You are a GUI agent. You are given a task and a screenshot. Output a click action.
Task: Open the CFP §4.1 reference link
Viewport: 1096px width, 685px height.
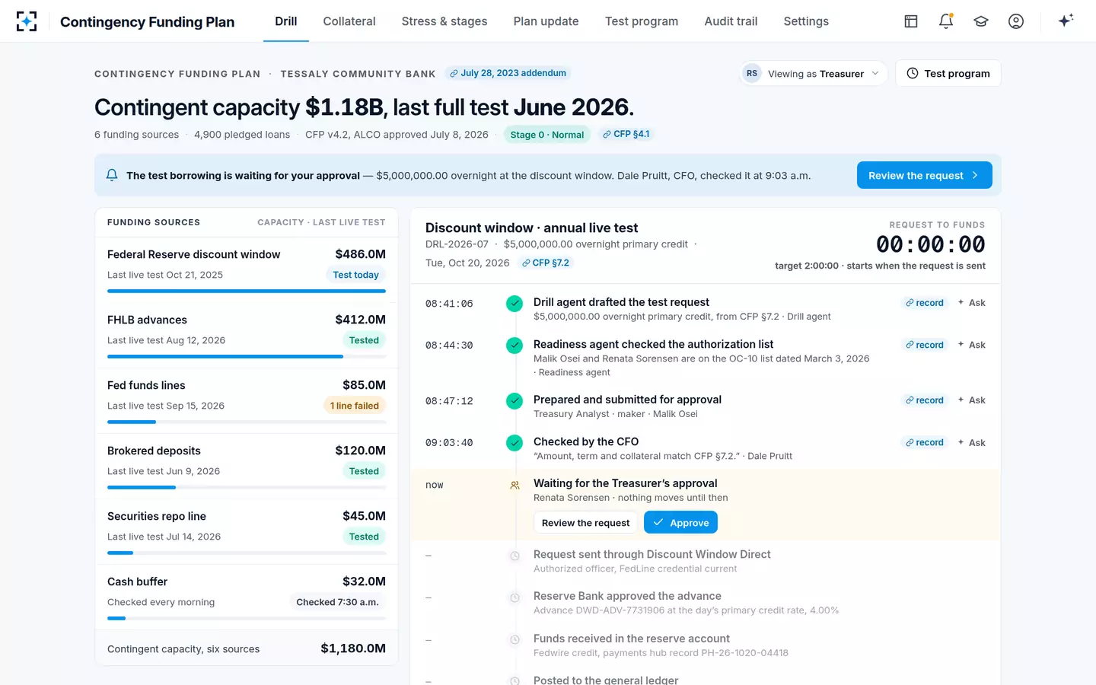[626, 134]
